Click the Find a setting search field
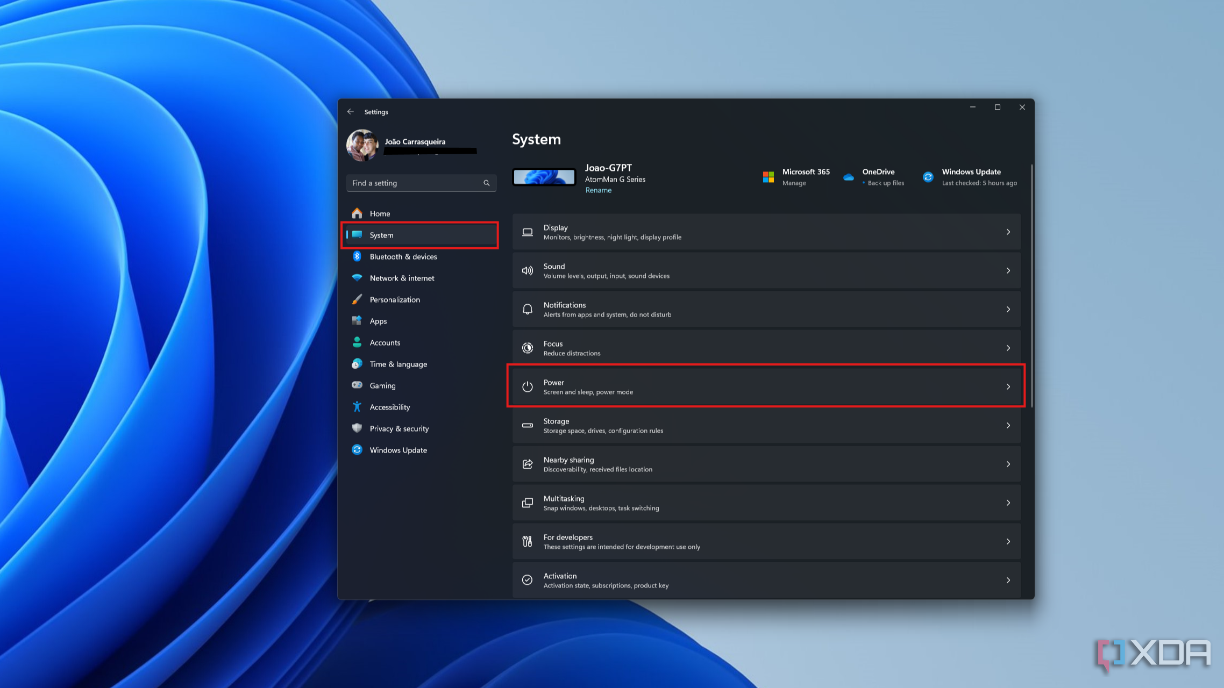The height and width of the screenshot is (688, 1224). (x=421, y=182)
